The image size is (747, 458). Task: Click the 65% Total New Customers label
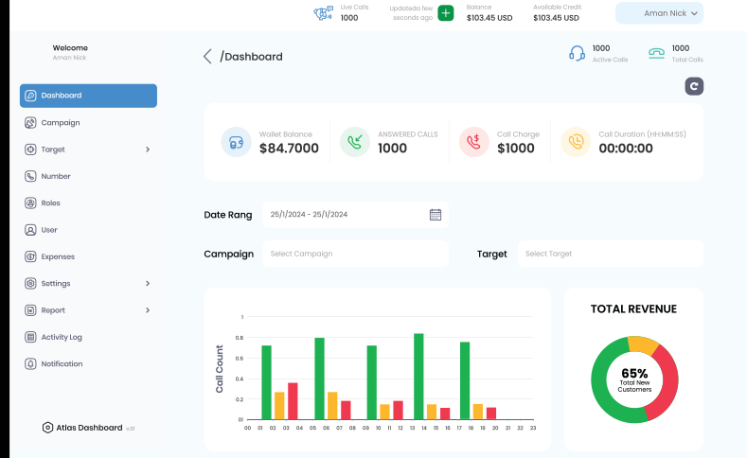tap(634, 379)
